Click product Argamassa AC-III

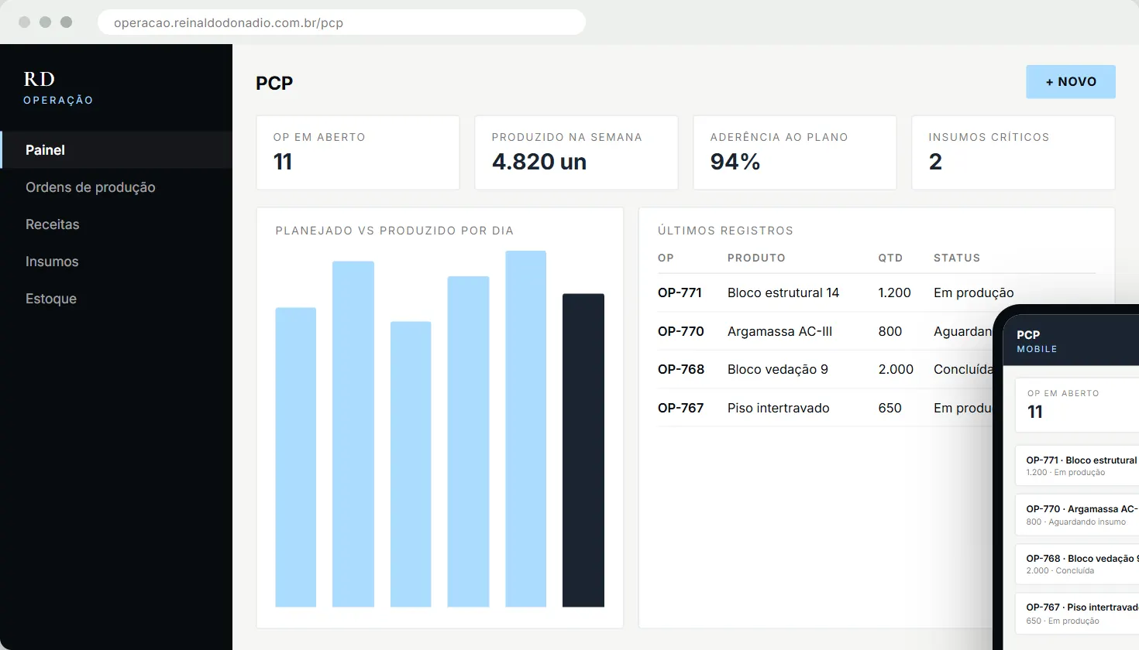pyautogui.click(x=779, y=331)
